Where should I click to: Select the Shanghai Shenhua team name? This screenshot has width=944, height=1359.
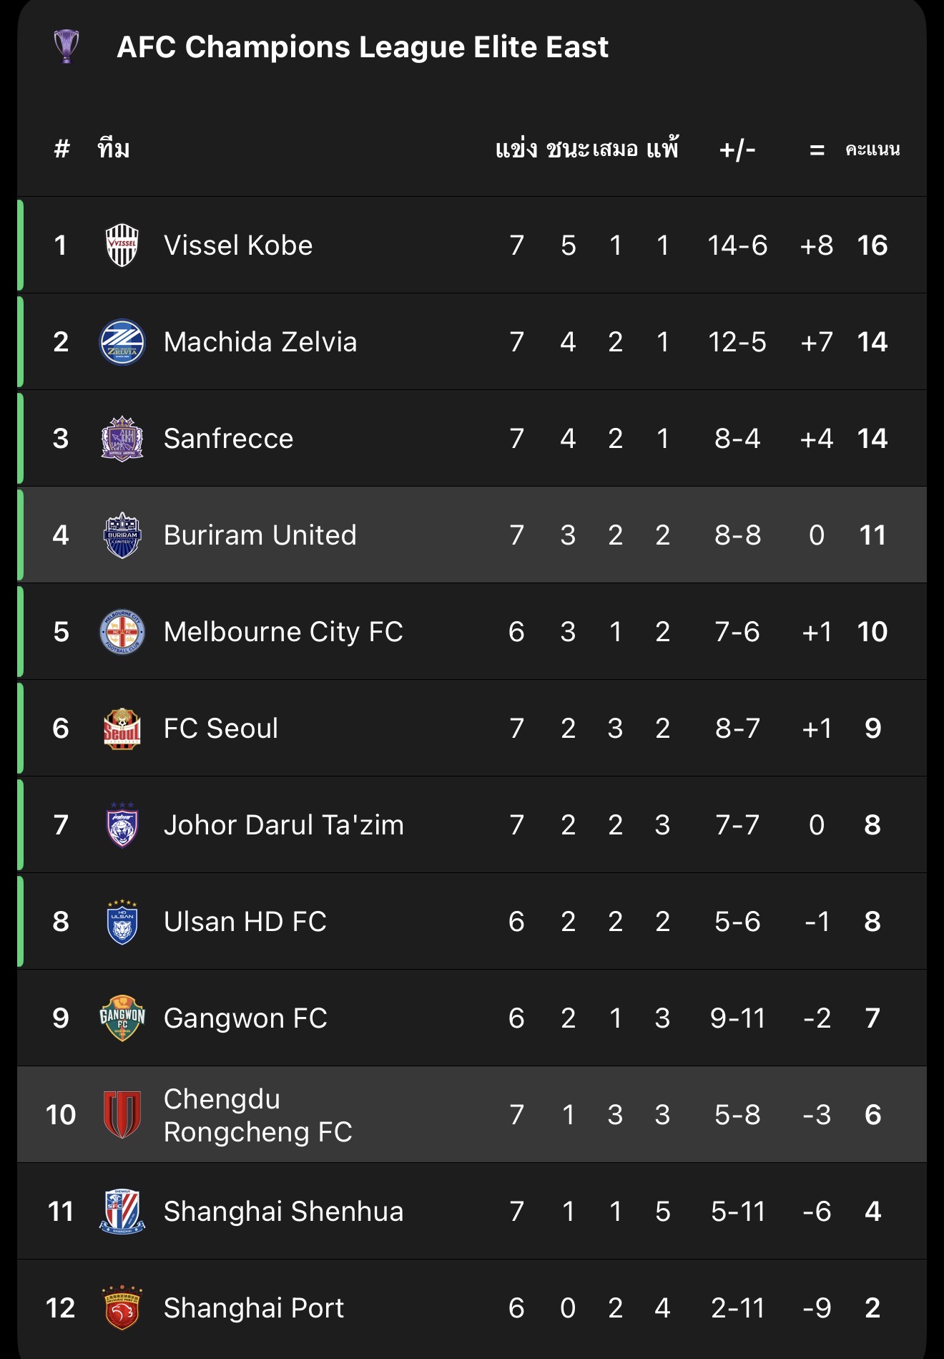tap(283, 1212)
